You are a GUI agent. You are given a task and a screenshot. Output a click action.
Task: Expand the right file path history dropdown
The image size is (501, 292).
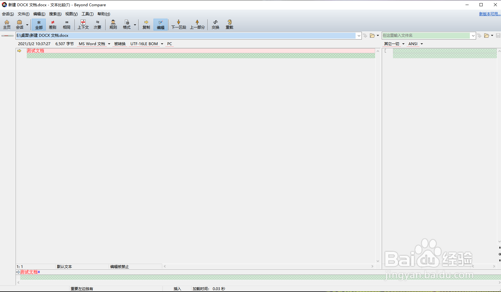pos(473,35)
